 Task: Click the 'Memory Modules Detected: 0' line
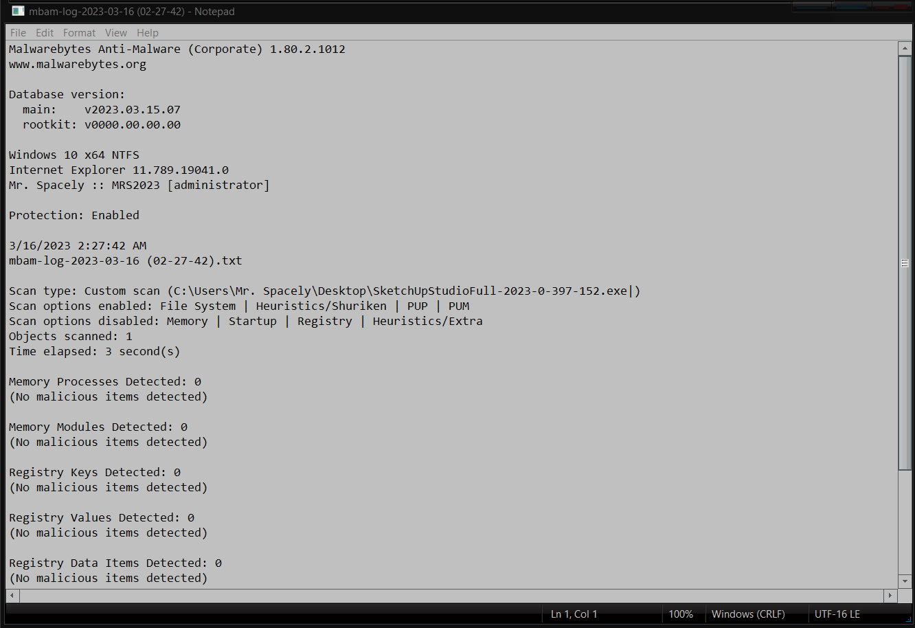click(x=98, y=427)
